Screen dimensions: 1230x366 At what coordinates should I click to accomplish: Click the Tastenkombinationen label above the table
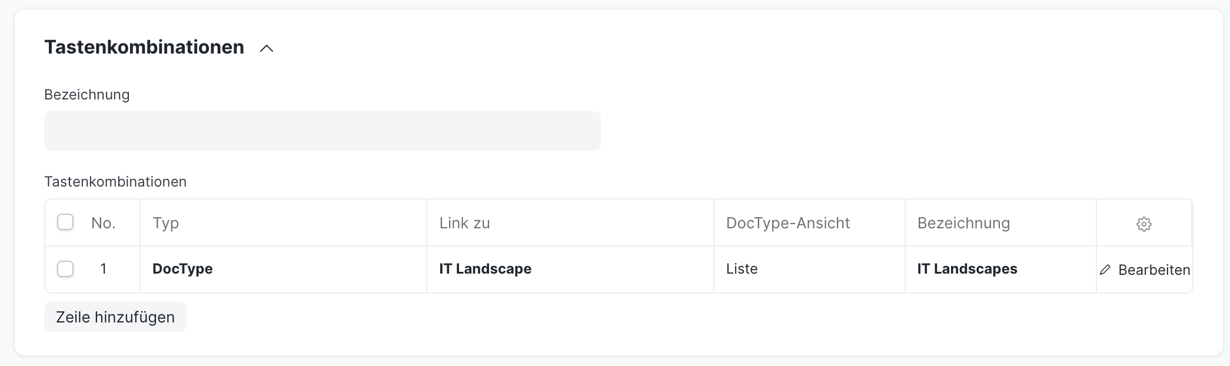[x=115, y=182]
